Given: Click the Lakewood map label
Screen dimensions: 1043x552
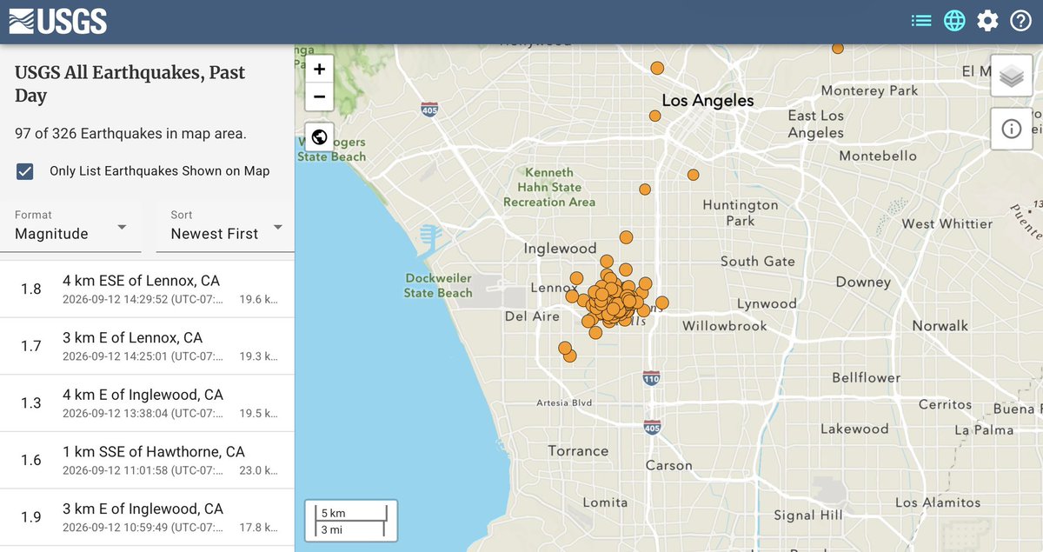Looking at the screenshot, I should (854, 429).
